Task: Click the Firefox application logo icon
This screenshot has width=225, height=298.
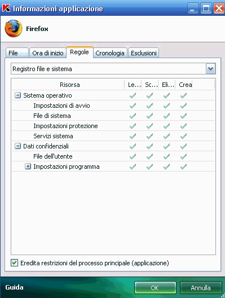Action: pos(14,29)
